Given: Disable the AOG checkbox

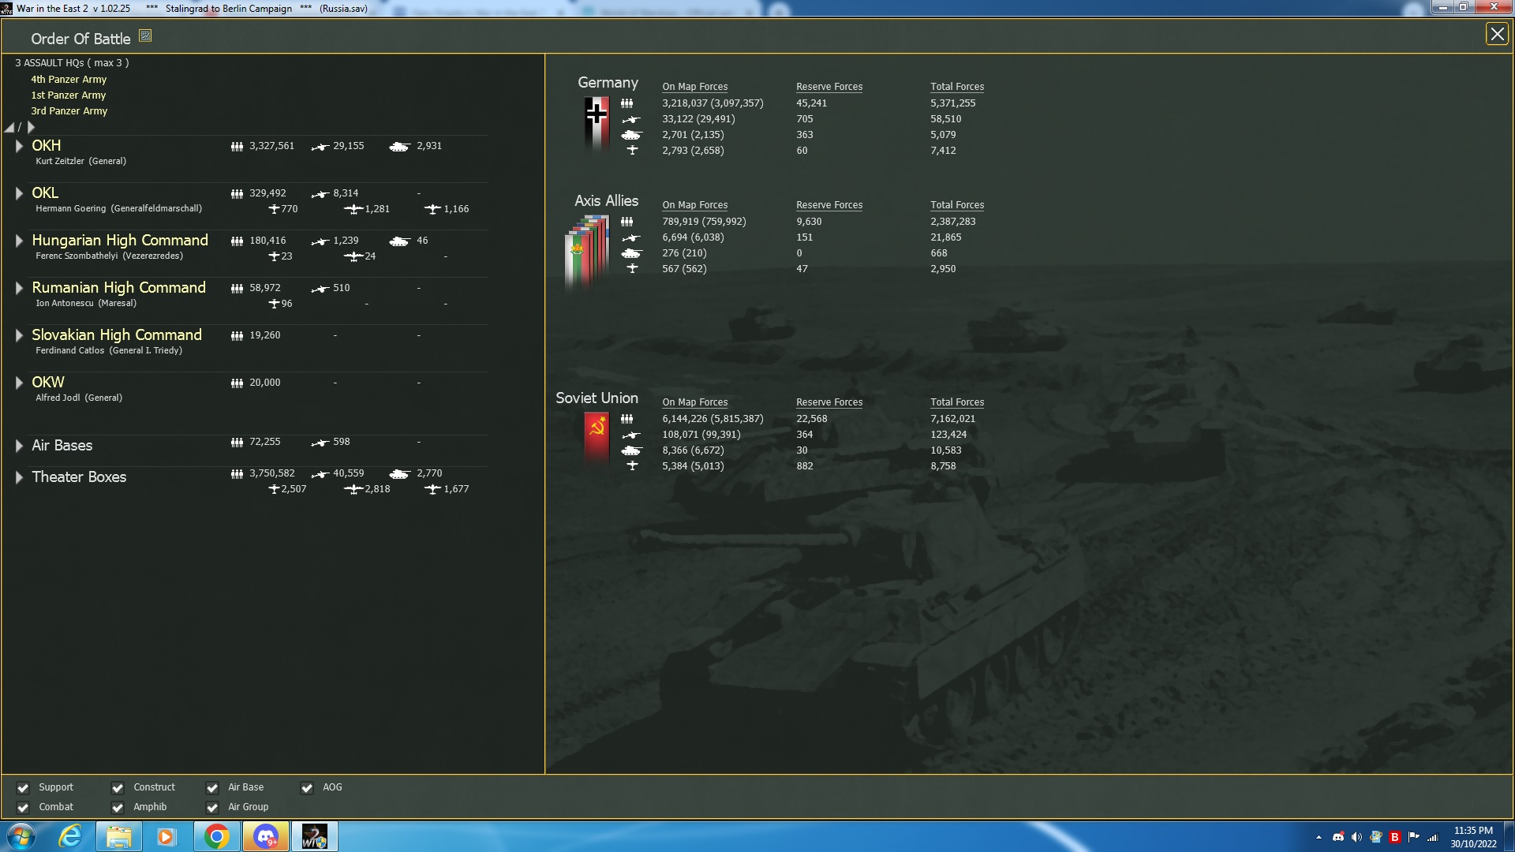Looking at the screenshot, I should pyautogui.click(x=307, y=788).
